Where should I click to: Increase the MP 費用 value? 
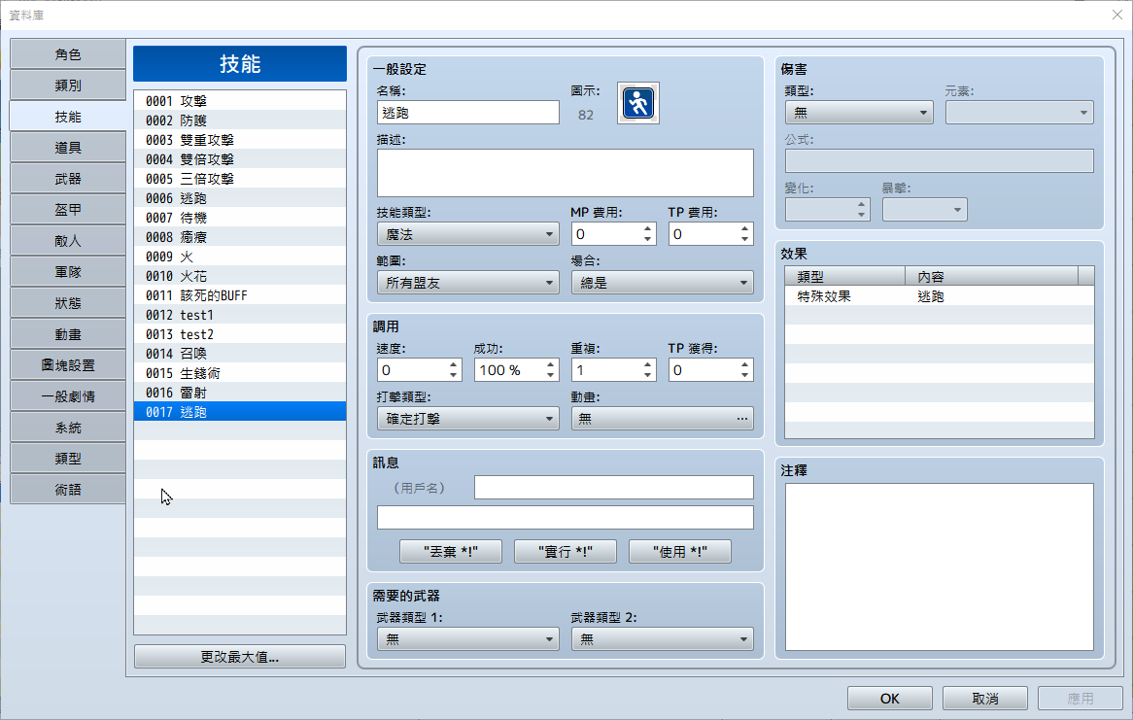click(647, 228)
